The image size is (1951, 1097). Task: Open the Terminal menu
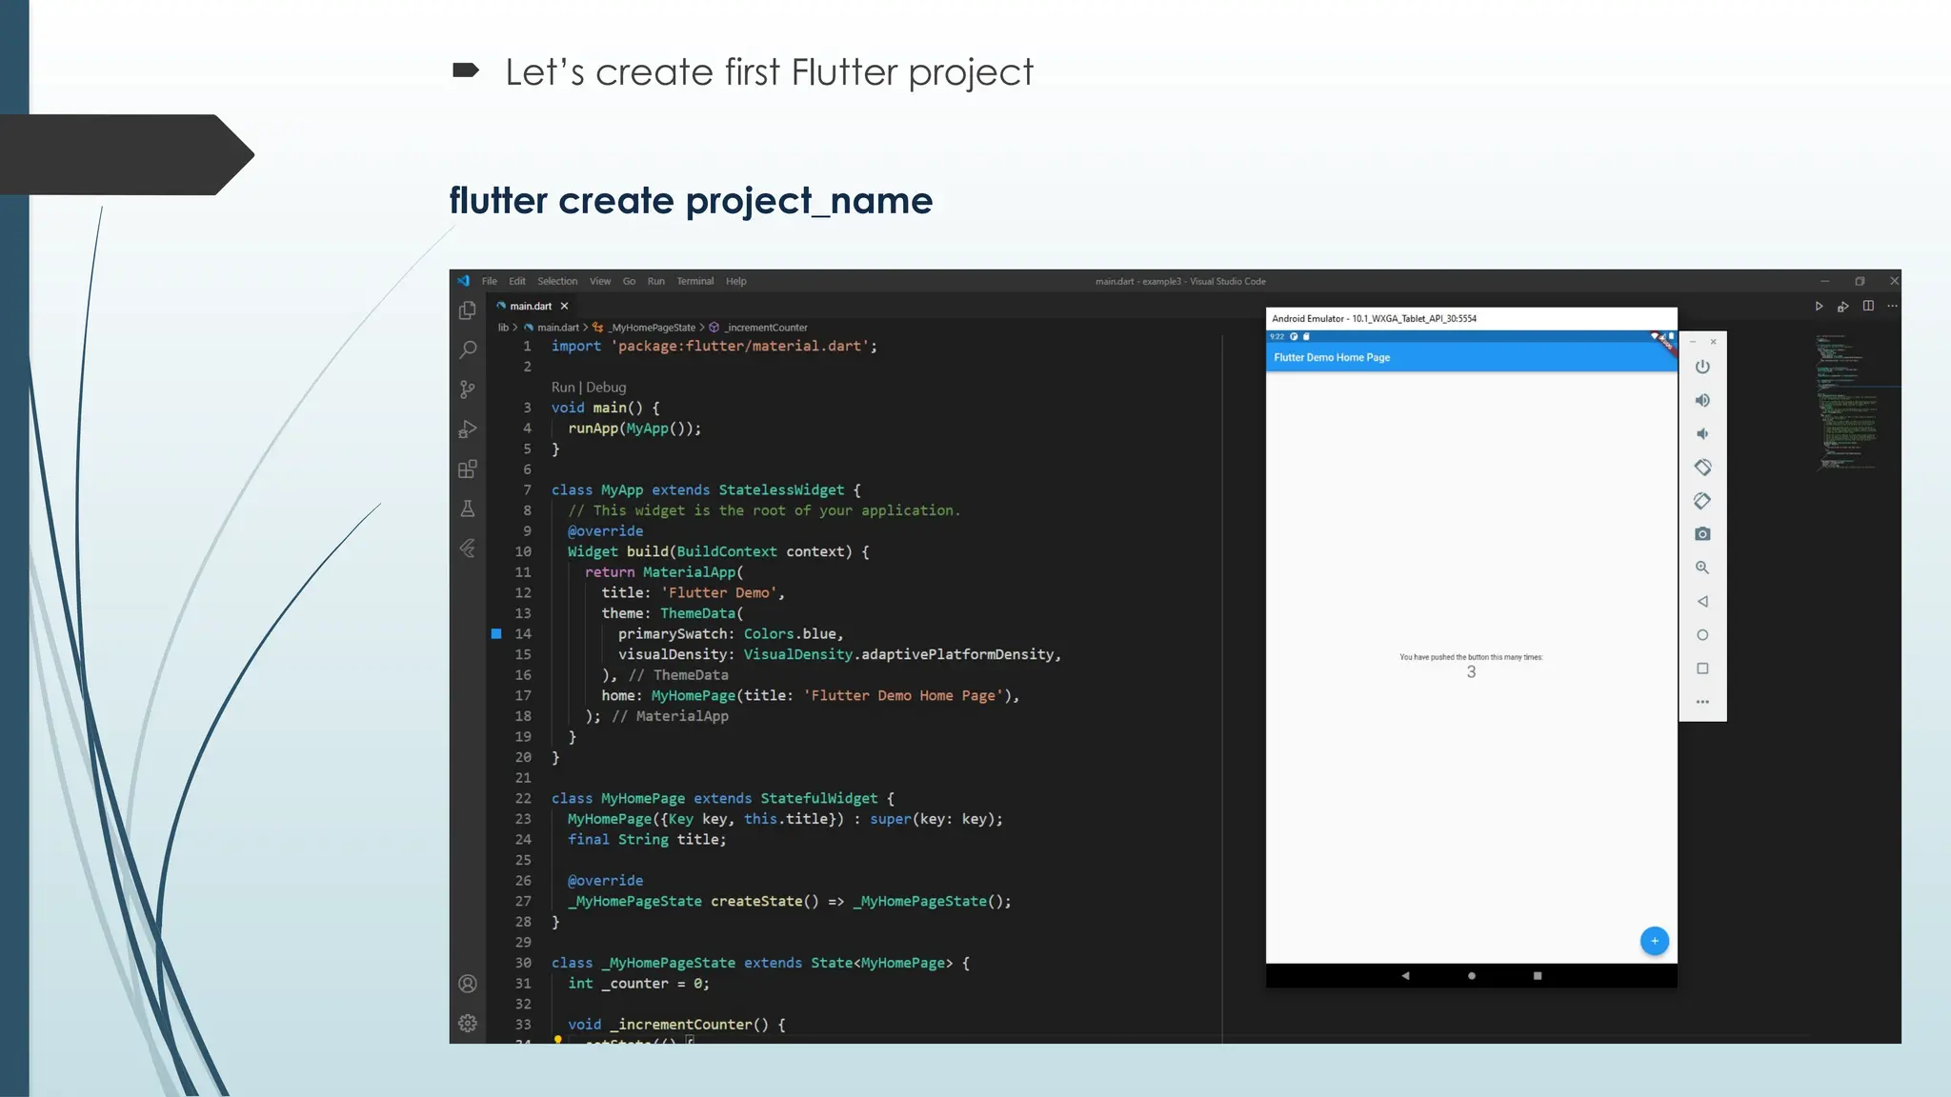coord(695,281)
